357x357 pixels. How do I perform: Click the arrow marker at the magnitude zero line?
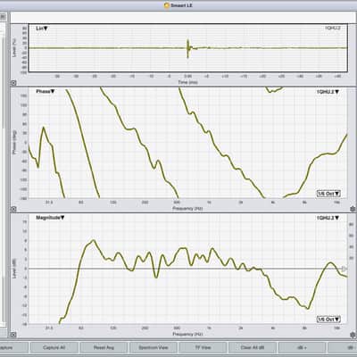[345, 269]
